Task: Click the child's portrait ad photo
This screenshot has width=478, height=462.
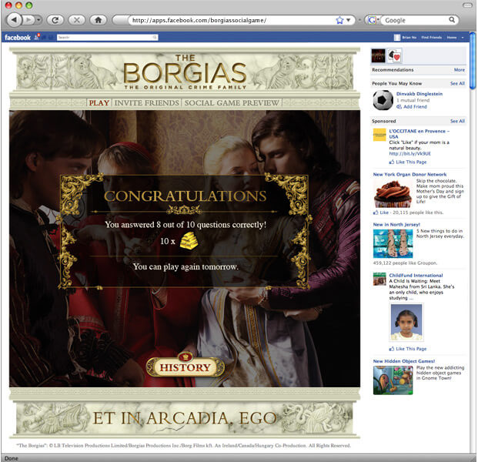Action: (406, 322)
